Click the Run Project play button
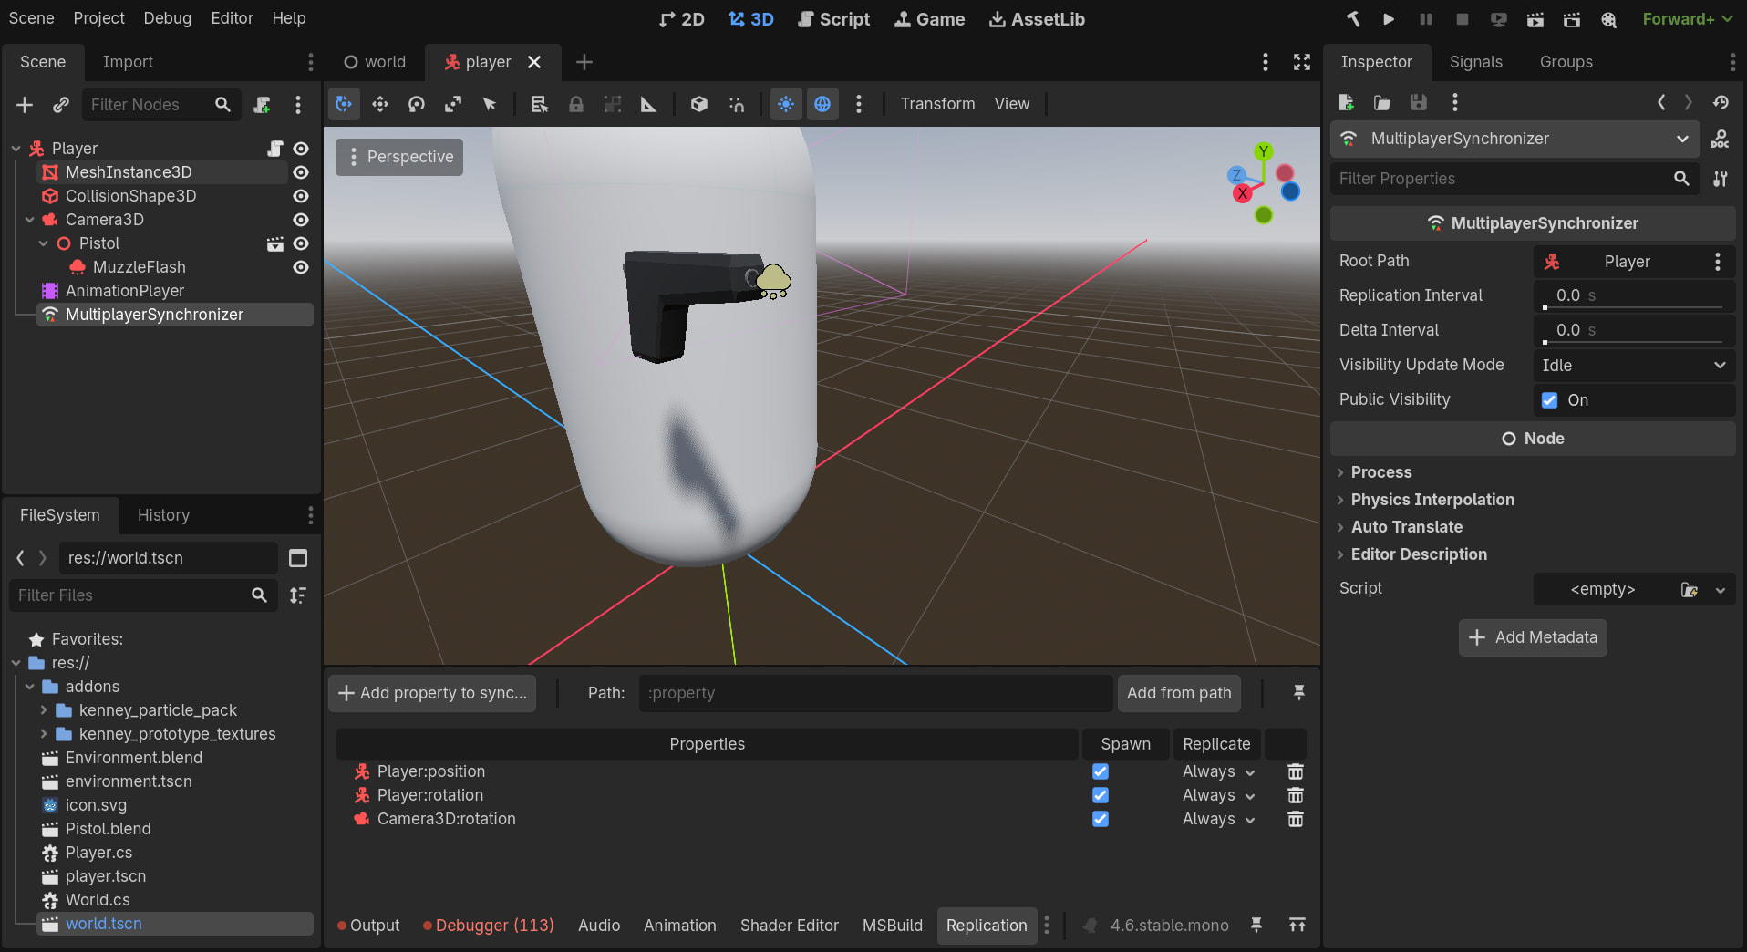Screen dimensions: 1747x952 [x=1388, y=19]
